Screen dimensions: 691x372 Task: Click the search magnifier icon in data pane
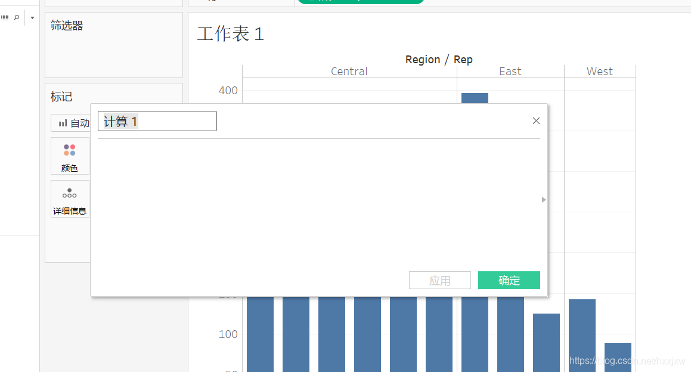click(17, 18)
